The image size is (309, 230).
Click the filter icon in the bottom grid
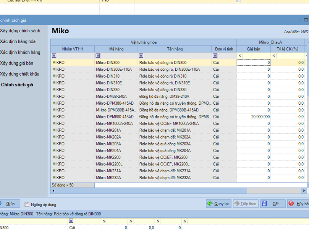coord(71,221)
